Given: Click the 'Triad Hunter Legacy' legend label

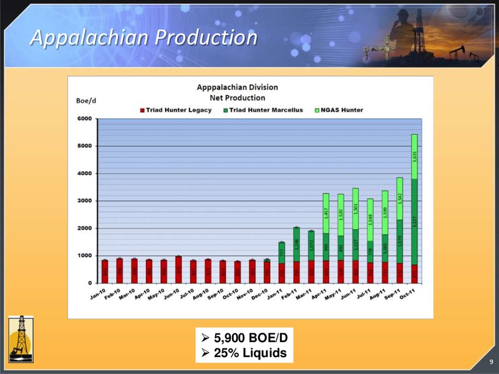Looking at the screenshot, I should [178, 110].
